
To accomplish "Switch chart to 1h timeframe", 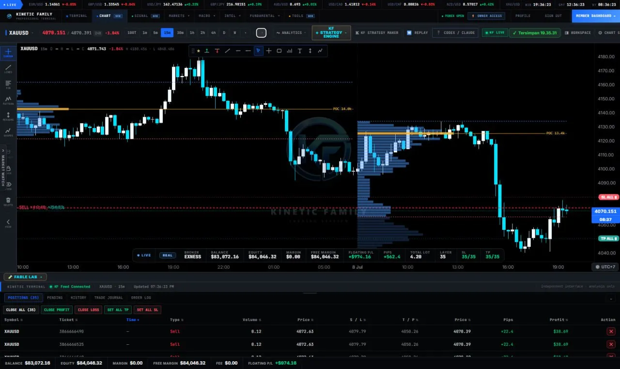I will pyautogui.click(x=192, y=33).
